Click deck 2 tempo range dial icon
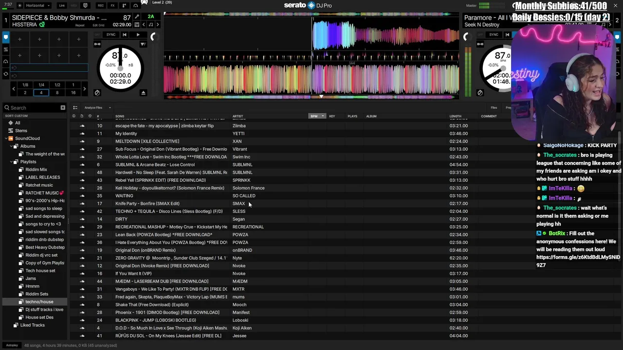Screen dimensions: 623x350 click(x=480, y=92)
